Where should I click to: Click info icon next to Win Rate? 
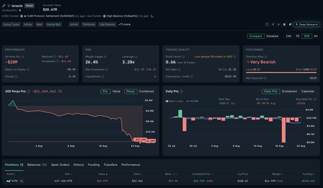click(179, 69)
